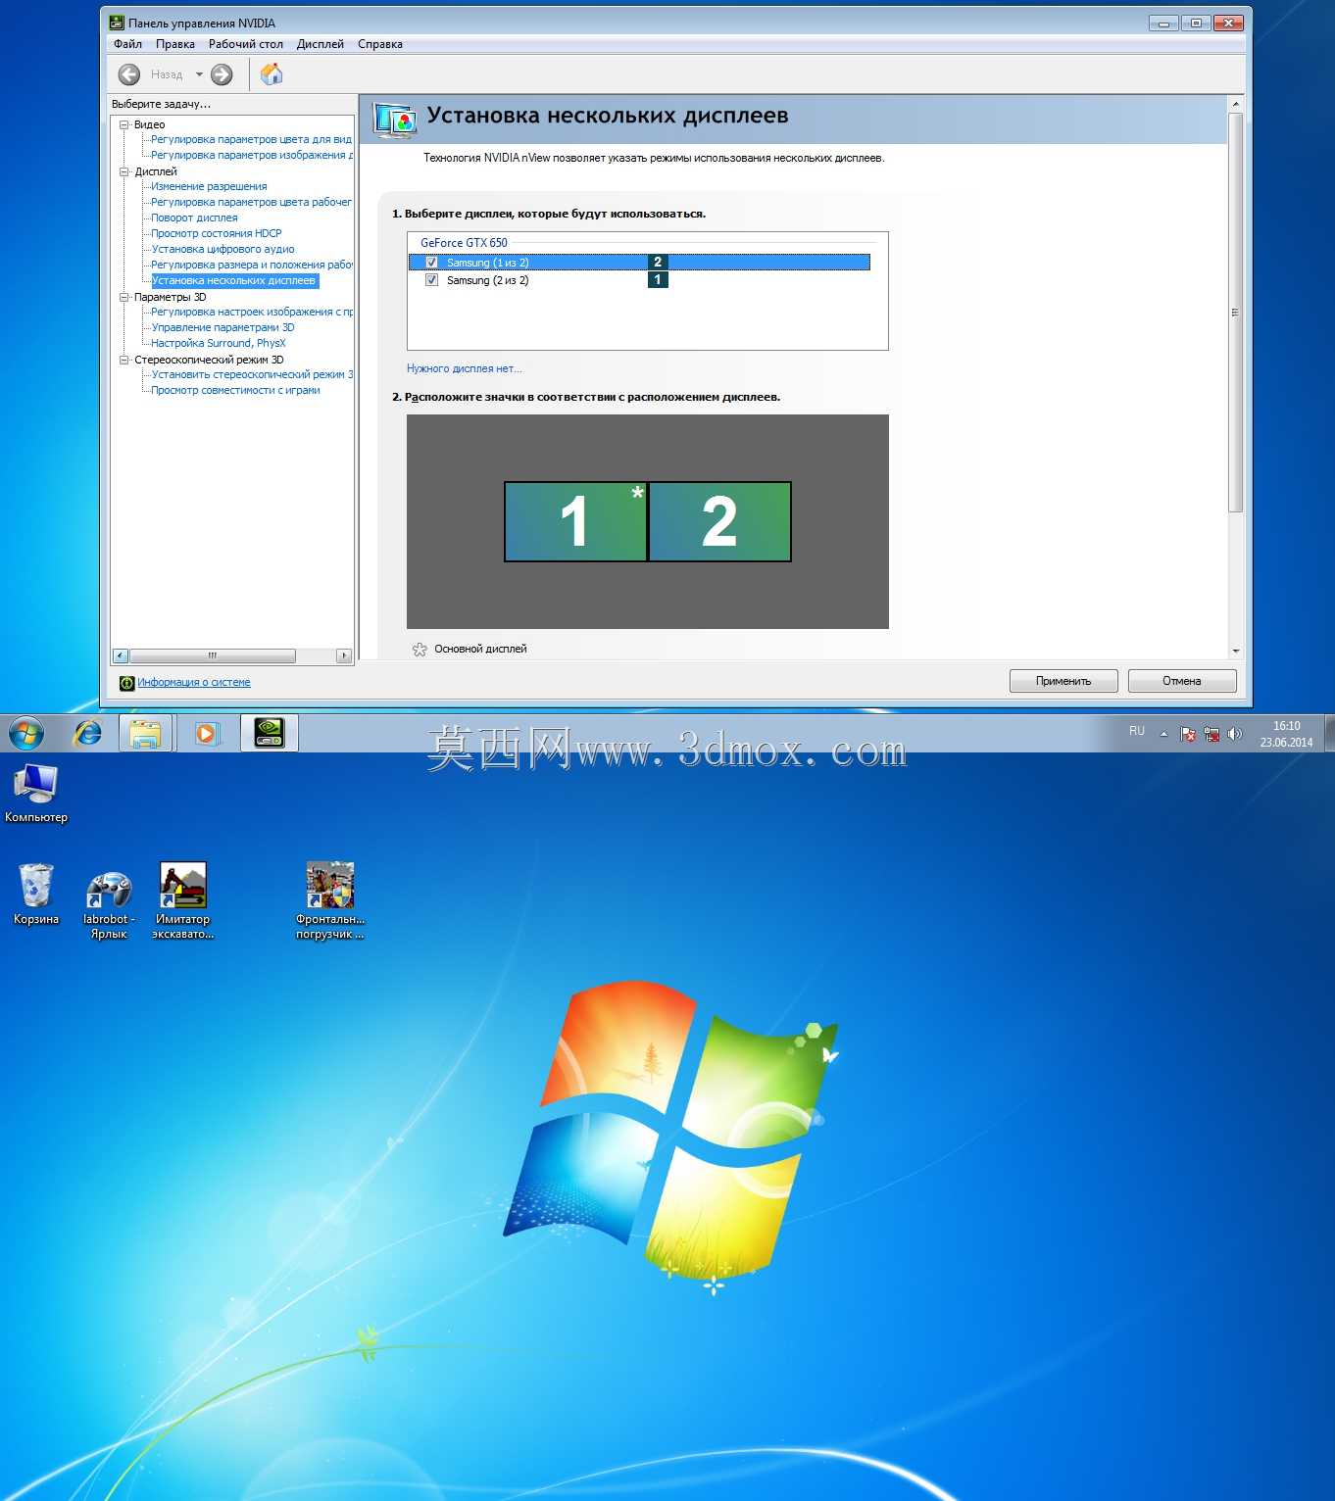Select Установка нескольких дисплеев in the tree
Image resolution: width=1335 pixels, height=1501 pixels.
(x=234, y=280)
